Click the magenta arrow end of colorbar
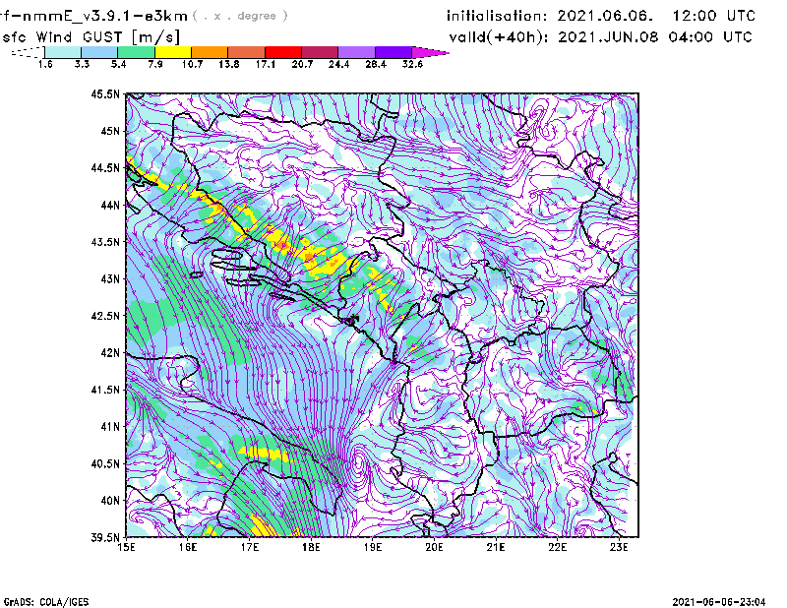This screenshot has width=787, height=608. point(430,52)
